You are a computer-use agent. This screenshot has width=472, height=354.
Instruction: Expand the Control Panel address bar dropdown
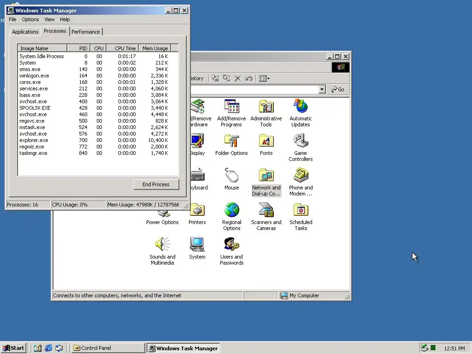point(322,89)
